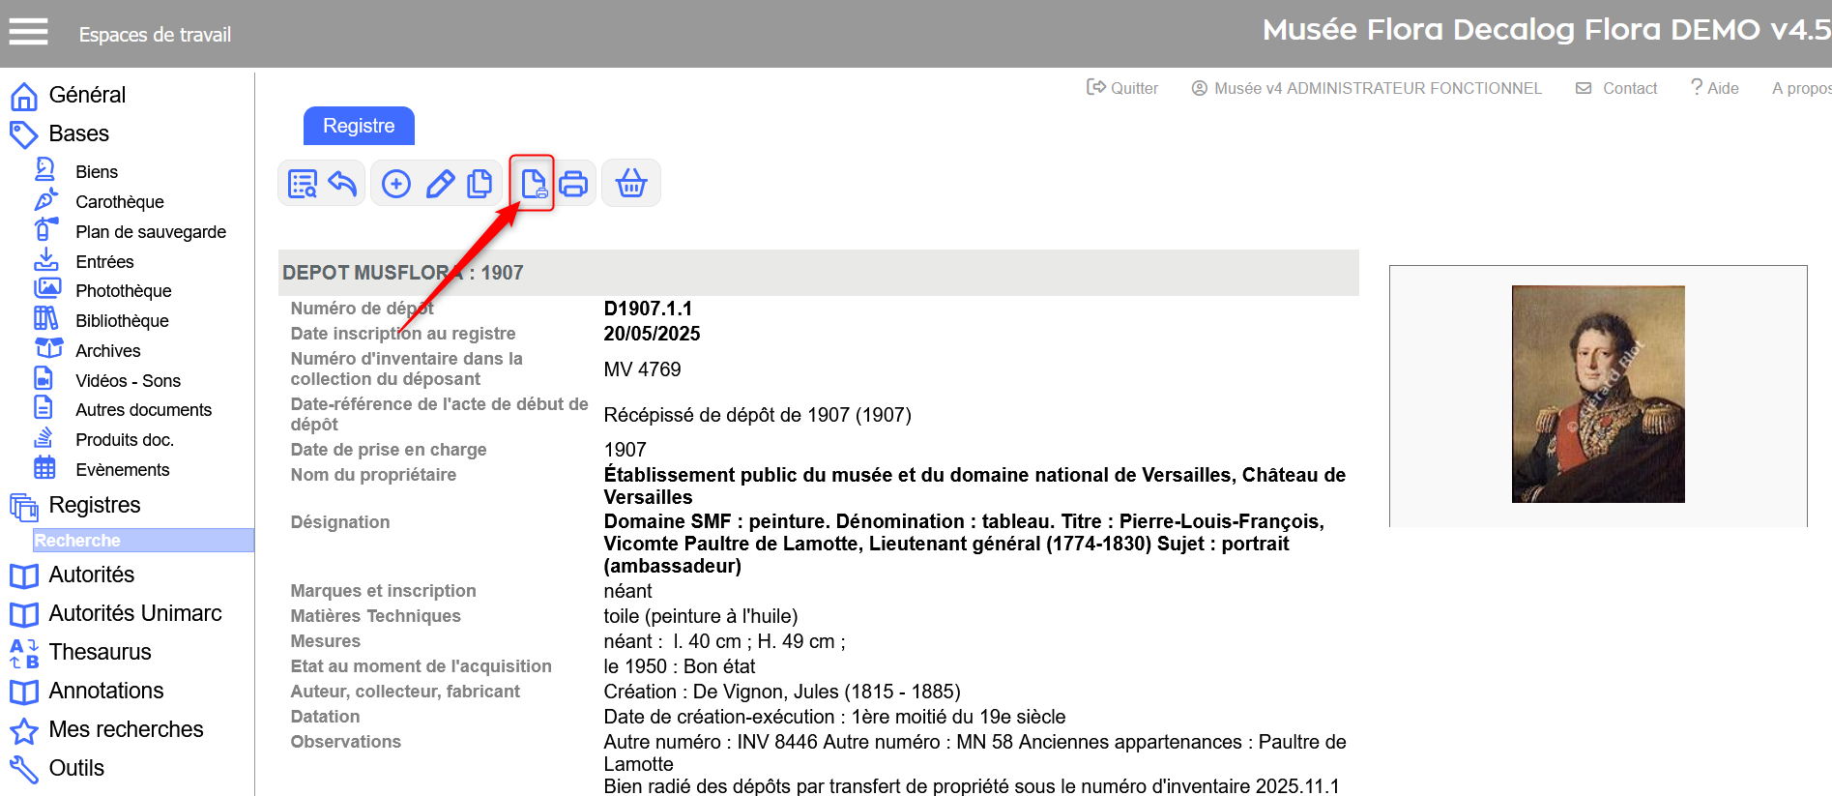This screenshot has height=796, width=1832.
Task: Open the Aide help menu
Action: coord(1715,88)
